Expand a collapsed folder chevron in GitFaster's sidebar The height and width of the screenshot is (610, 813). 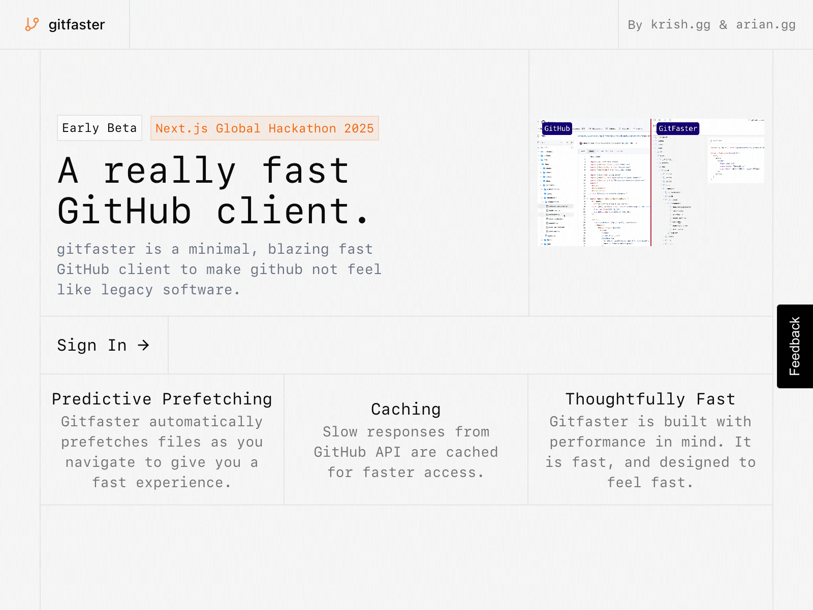(x=663, y=240)
